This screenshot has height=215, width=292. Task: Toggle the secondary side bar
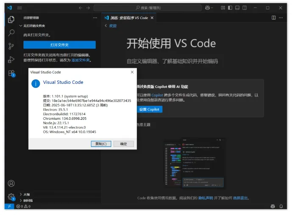pyautogui.click(x=245, y=8)
